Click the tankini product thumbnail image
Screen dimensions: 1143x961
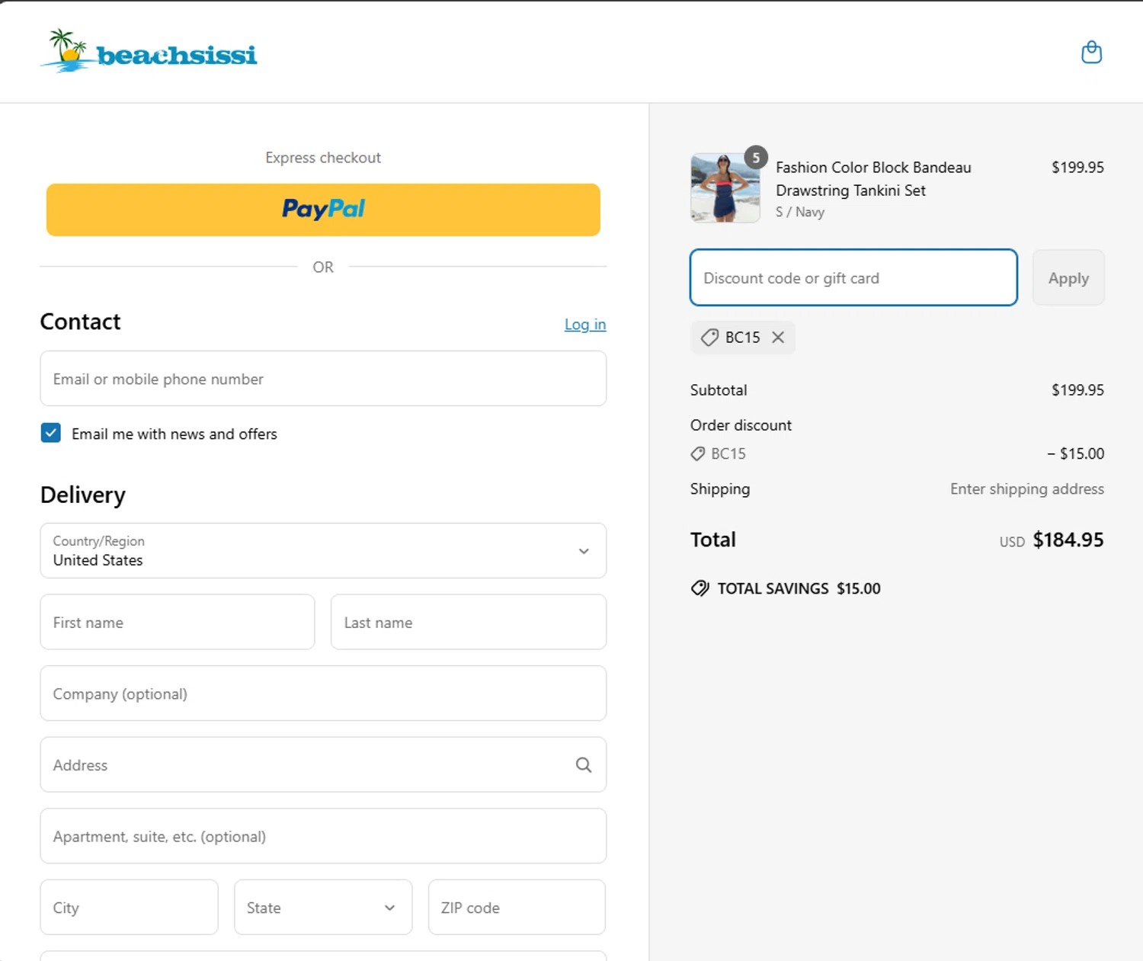coord(725,188)
